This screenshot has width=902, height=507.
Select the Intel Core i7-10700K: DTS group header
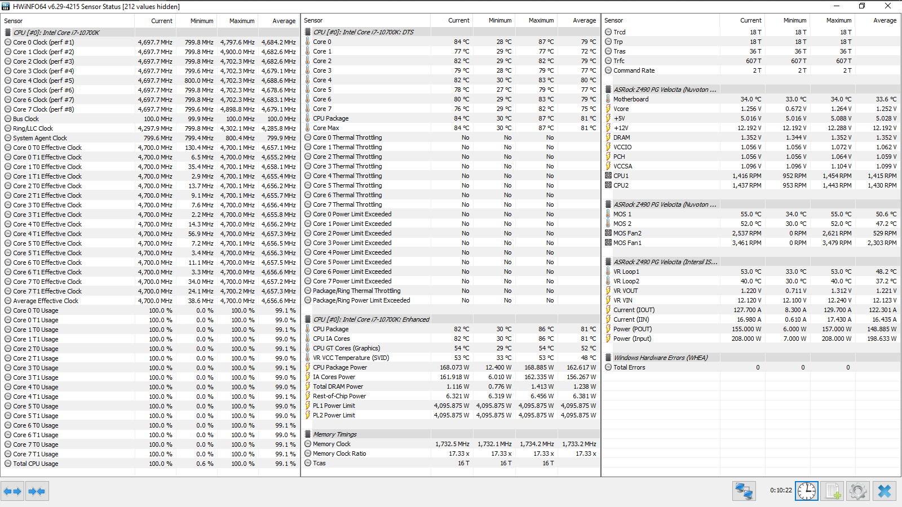click(x=450, y=32)
